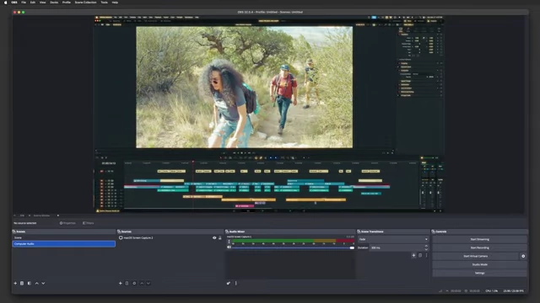Open the Profile menu
Viewport: 540px width, 303px height.
click(x=67, y=3)
